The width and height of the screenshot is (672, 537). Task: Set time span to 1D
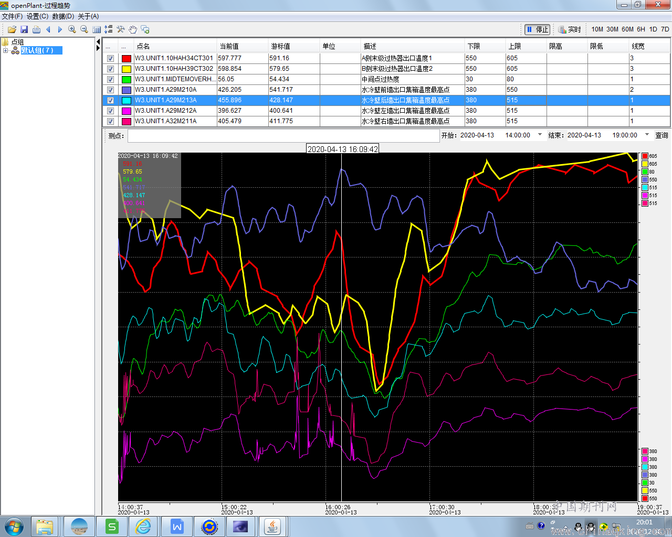click(x=653, y=29)
